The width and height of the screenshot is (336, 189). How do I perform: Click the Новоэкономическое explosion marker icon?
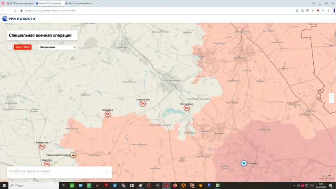[x=73, y=155]
